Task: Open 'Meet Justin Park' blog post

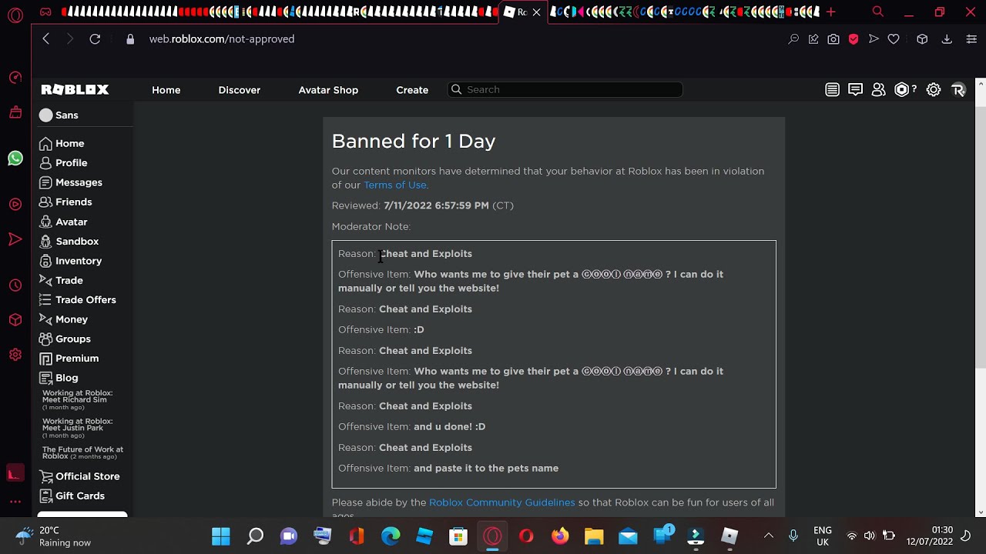Action: 77,428
